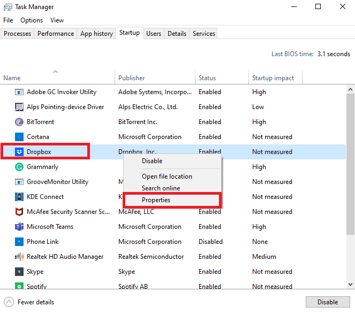
Task: Select the Adobe GC Invoker Utility row
Action: 173,92
